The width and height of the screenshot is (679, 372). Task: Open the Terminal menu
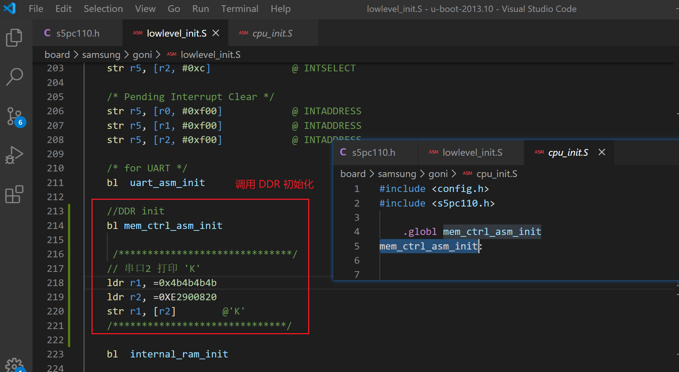[240, 9]
